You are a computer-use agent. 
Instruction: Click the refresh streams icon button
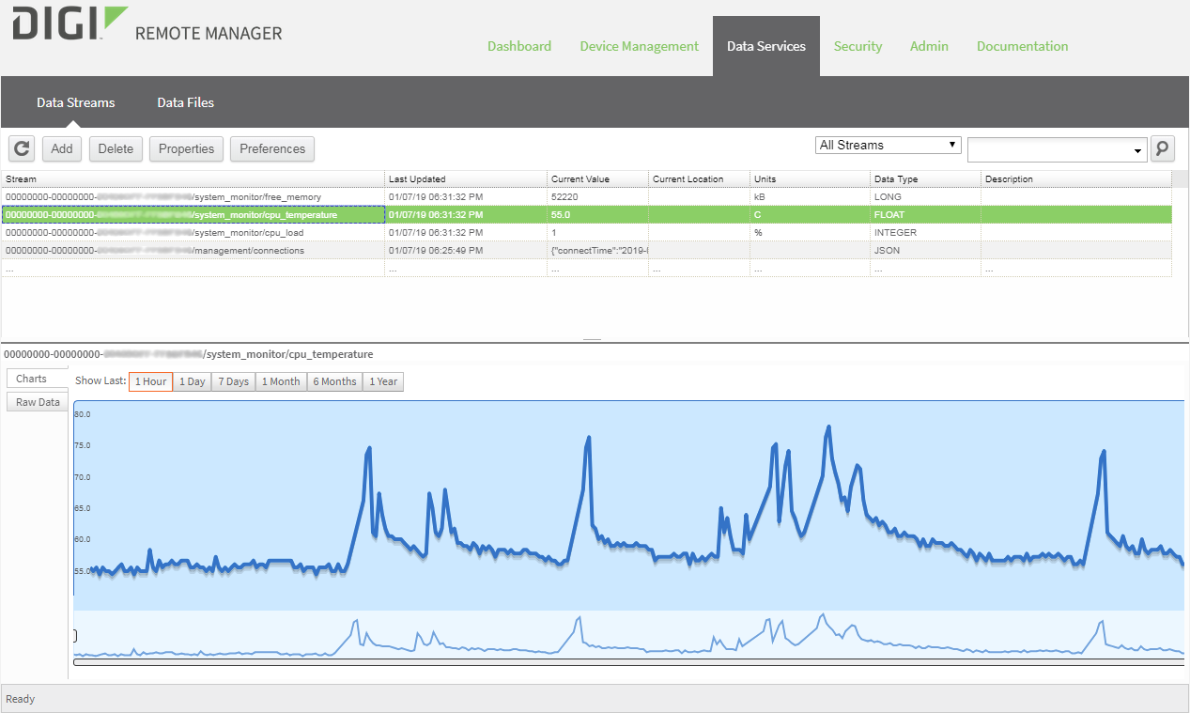click(x=23, y=148)
